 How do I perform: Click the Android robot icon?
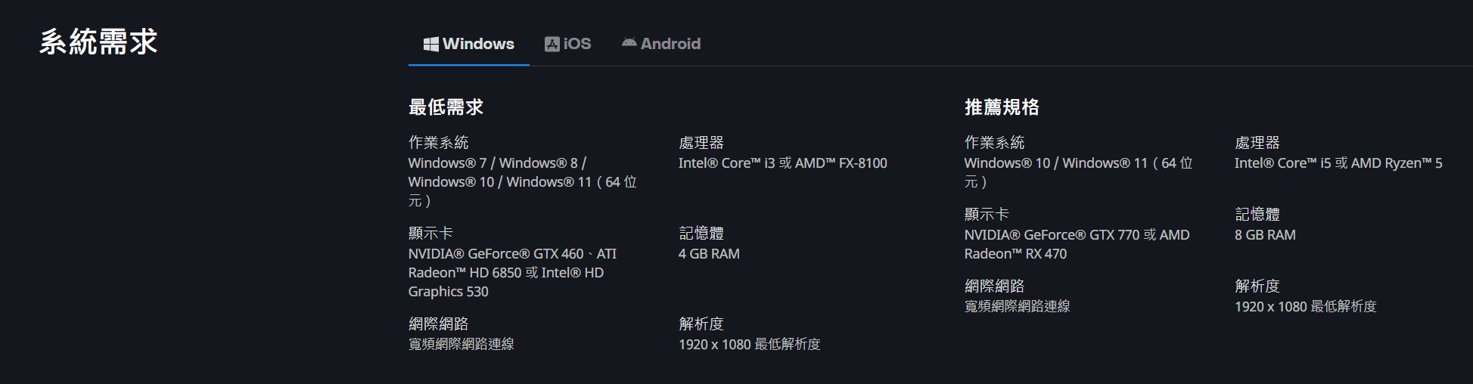click(629, 43)
